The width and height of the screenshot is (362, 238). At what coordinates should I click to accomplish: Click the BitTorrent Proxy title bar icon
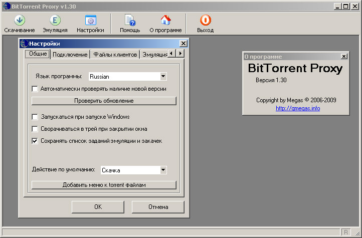[x=7, y=6]
